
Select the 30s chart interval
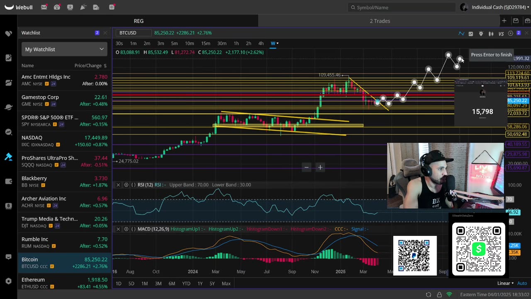point(119,43)
